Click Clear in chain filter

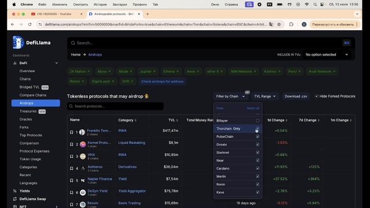pos(220,108)
